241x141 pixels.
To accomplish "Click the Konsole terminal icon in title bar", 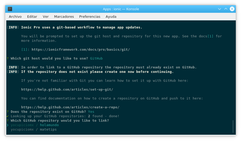I will 10,9.
